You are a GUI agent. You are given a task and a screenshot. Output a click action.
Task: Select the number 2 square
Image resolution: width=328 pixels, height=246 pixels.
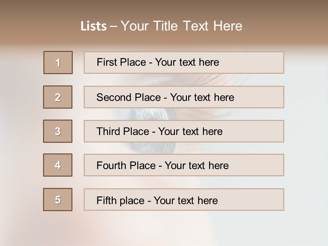(x=58, y=97)
